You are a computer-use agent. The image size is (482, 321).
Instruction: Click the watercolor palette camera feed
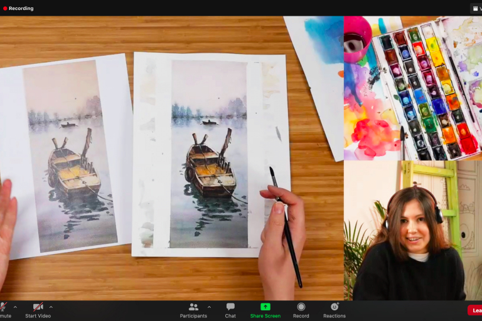click(x=412, y=88)
